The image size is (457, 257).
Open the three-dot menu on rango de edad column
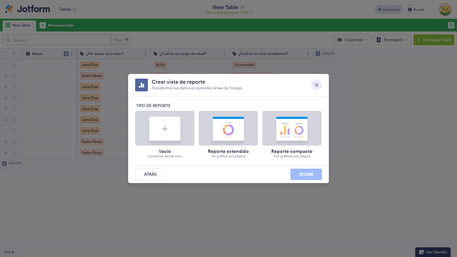click(x=224, y=53)
